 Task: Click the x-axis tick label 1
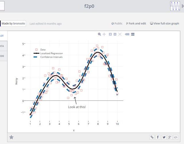coord(30,124)
